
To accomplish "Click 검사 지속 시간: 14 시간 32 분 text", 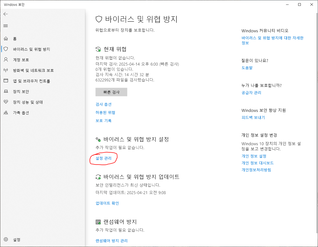I will 122,75.
